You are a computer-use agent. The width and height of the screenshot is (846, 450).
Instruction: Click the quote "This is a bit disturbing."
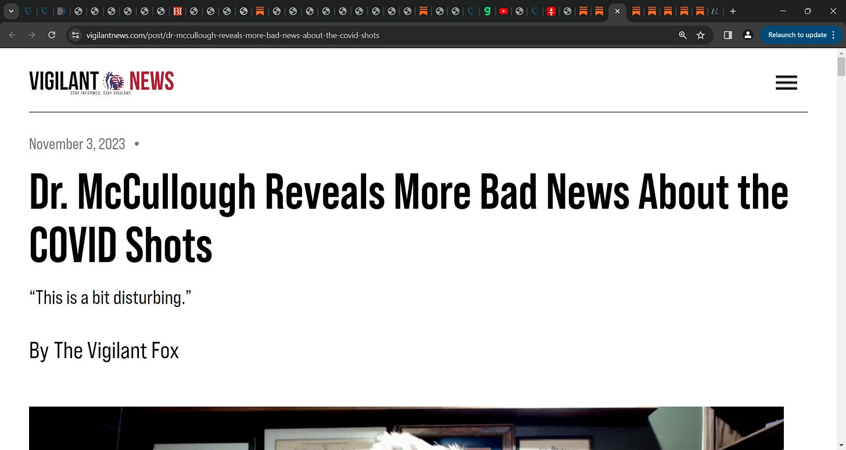click(x=110, y=298)
